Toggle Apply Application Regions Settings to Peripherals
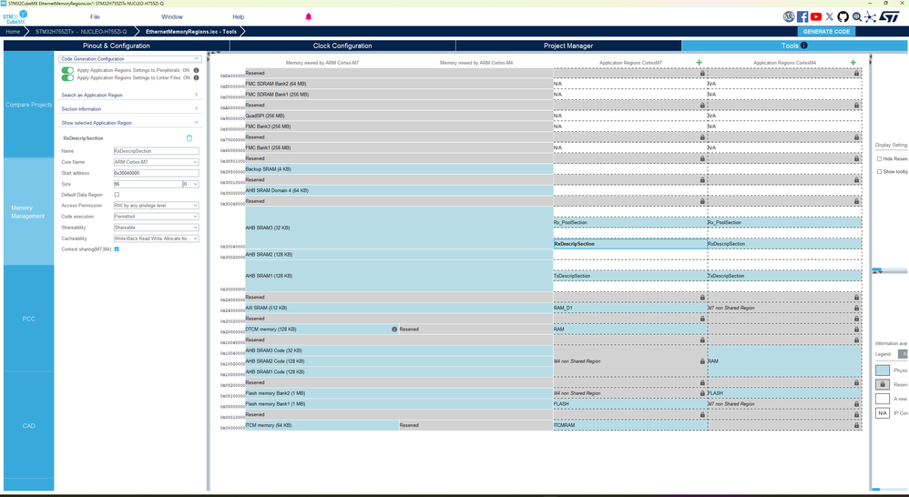 click(x=67, y=70)
